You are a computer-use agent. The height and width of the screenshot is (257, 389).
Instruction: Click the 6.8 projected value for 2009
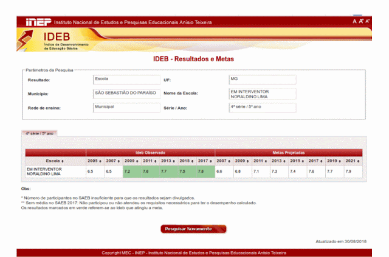click(243, 172)
